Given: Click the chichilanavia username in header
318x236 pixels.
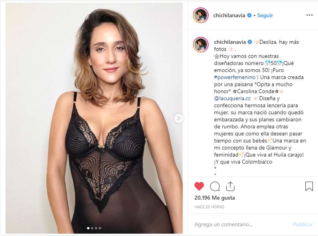Looking at the screenshot, I should (229, 15).
